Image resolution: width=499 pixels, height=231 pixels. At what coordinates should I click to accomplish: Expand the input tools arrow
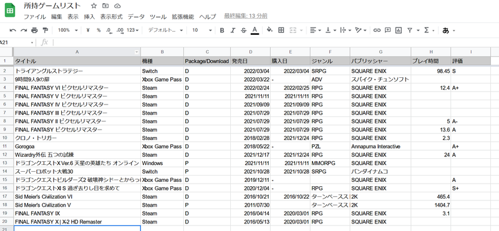tap(454, 31)
